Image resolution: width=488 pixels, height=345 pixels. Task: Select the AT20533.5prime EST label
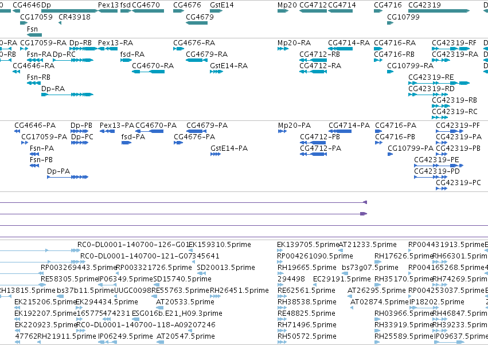pyautogui.click(x=185, y=302)
